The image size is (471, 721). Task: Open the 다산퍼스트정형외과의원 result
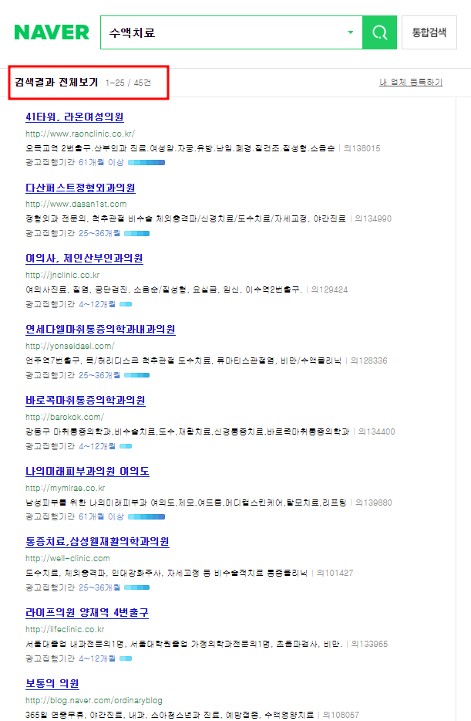(x=80, y=188)
